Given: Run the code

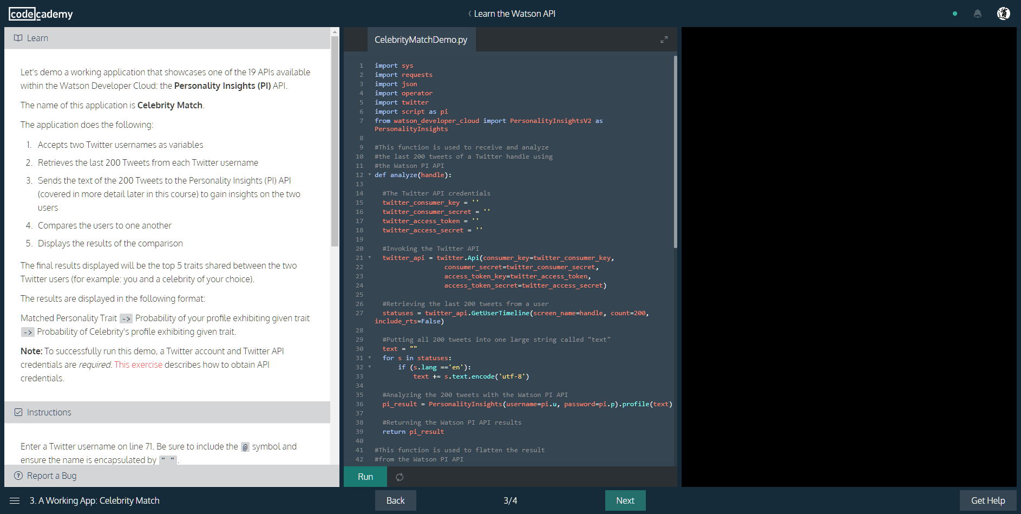Looking at the screenshot, I should [365, 477].
